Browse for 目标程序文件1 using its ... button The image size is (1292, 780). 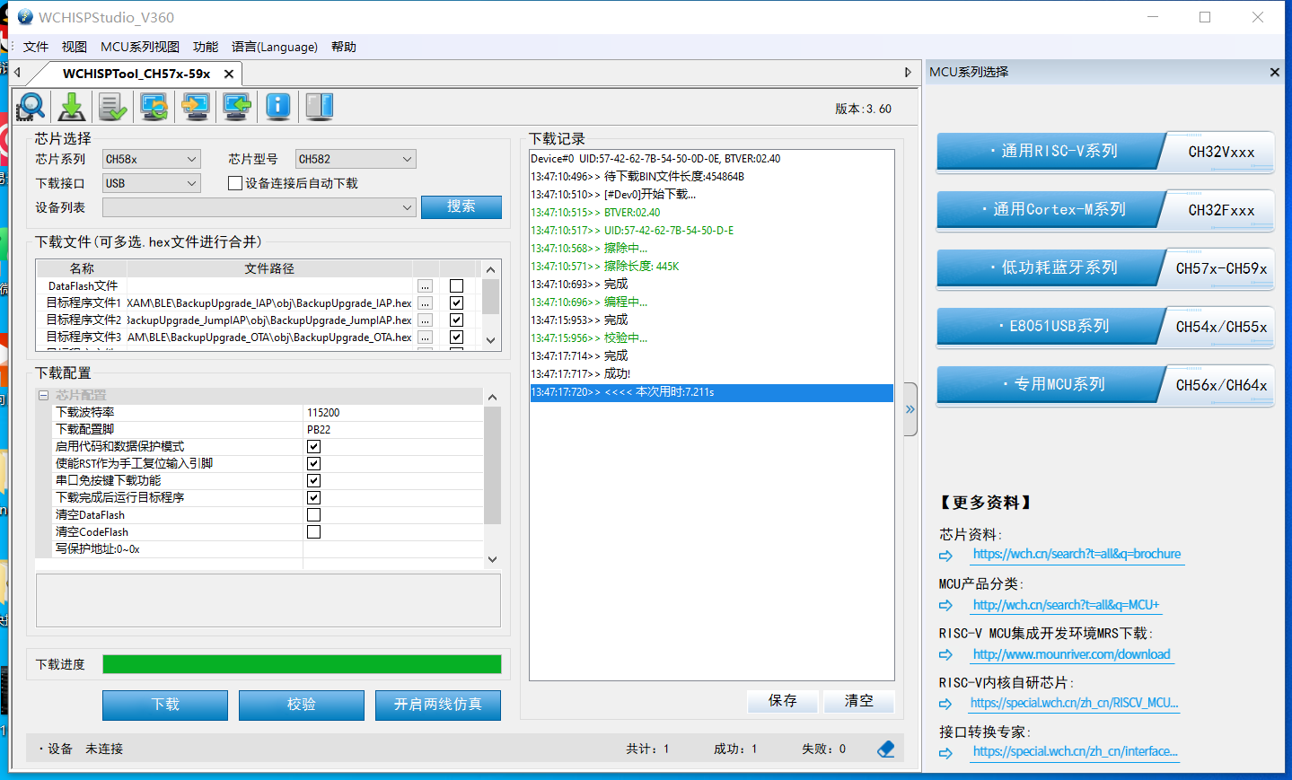click(426, 303)
